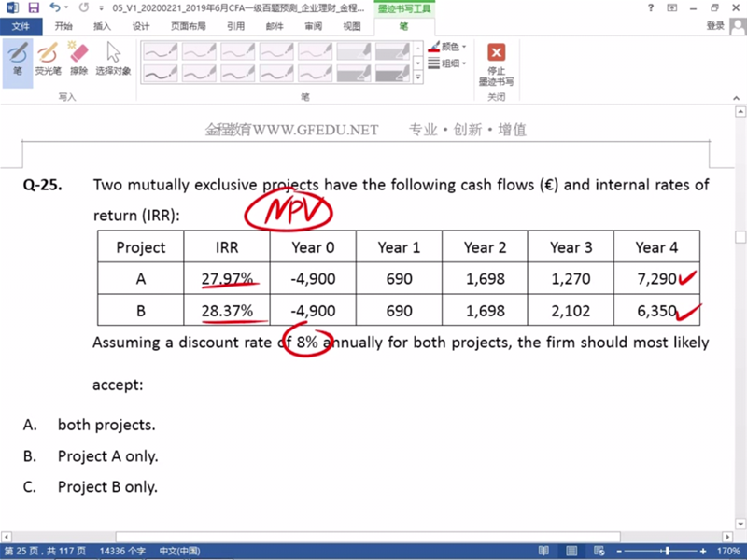Open the pen Color (颜色) dropdown
The height and width of the screenshot is (560, 747).
click(x=448, y=46)
